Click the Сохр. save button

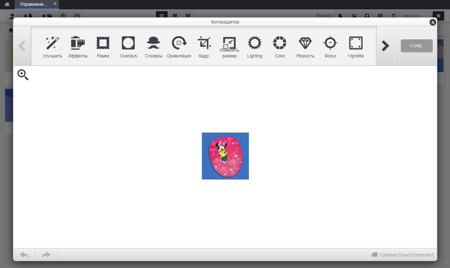pyautogui.click(x=416, y=46)
